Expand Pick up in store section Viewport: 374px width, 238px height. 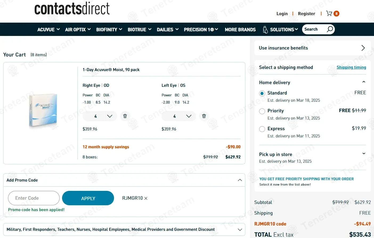click(364, 154)
